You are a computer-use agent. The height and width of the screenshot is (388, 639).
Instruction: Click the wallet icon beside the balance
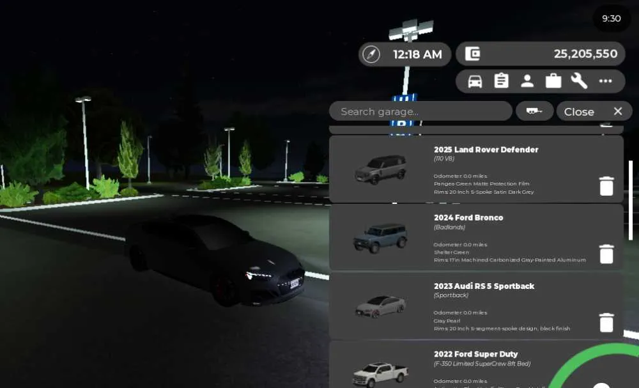[473, 54]
